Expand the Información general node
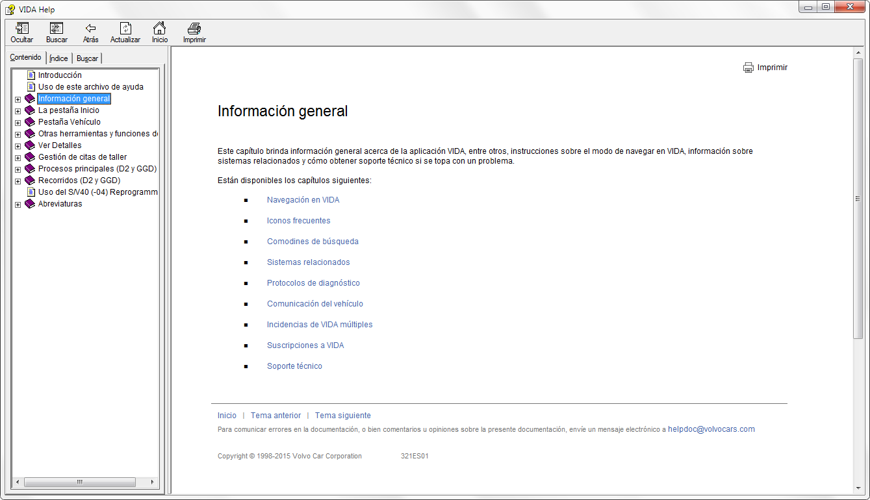 click(18, 99)
